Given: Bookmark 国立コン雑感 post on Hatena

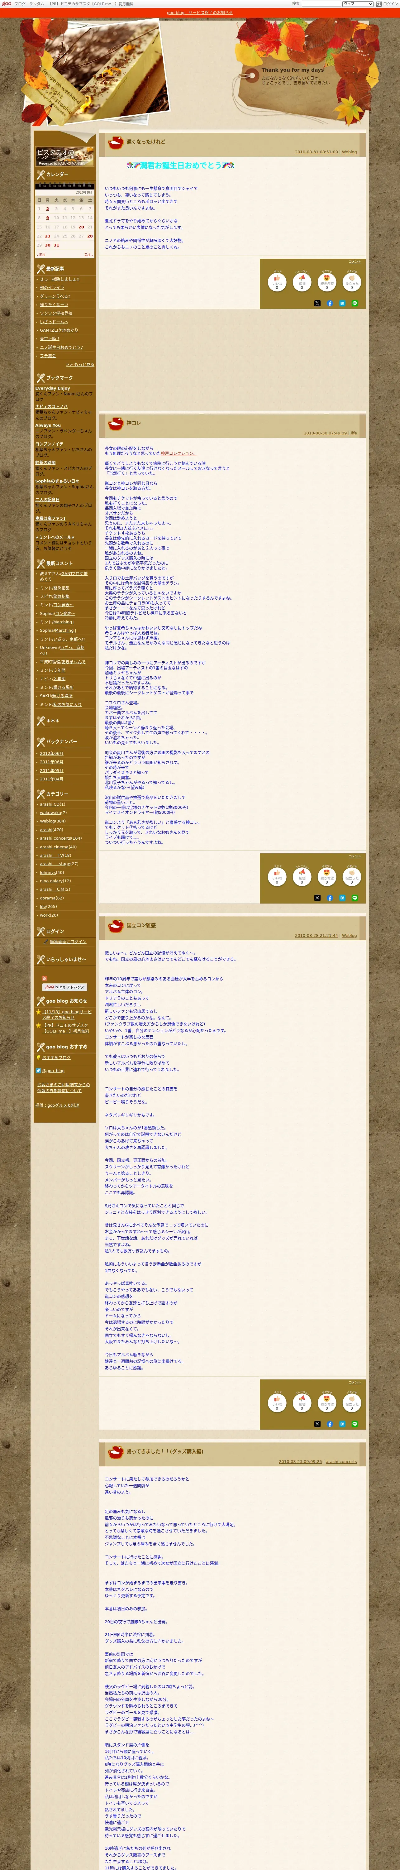Looking at the screenshot, I should (x=342, y=1424).
